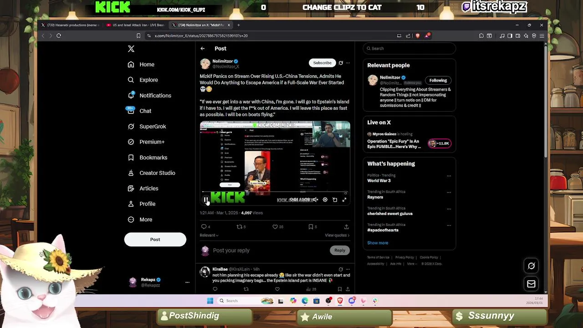Viewport: 583px width, 328px height.
Task: Open Chat in the X sidebar
Action: pos(139,111)
